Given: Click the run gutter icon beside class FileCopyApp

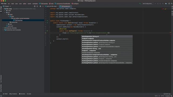Looking at the screenshot, I should point(48,21).
